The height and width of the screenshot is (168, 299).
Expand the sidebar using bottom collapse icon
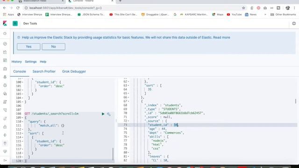(x=5, y=161)
